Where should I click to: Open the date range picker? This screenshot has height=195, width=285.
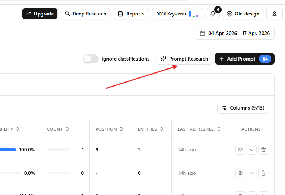point(234,33)
